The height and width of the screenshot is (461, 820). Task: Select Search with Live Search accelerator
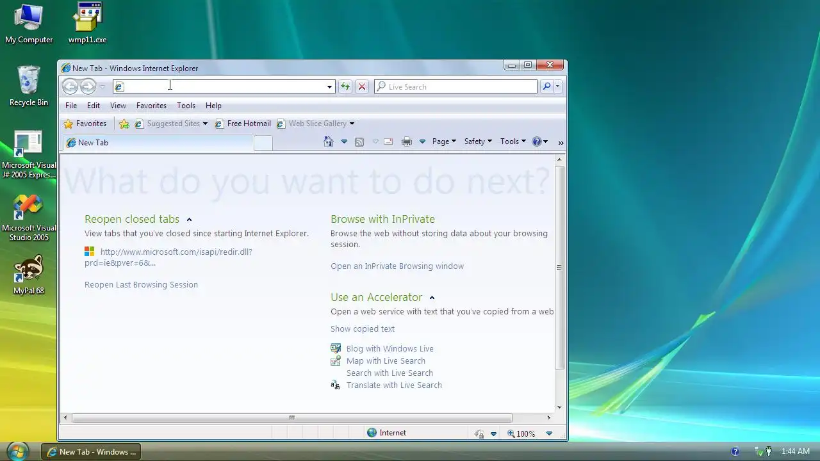tap(389, 373)
